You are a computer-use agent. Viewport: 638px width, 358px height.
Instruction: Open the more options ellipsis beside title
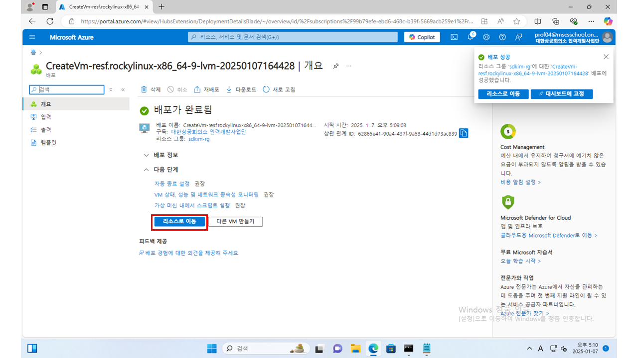point(349,66)
